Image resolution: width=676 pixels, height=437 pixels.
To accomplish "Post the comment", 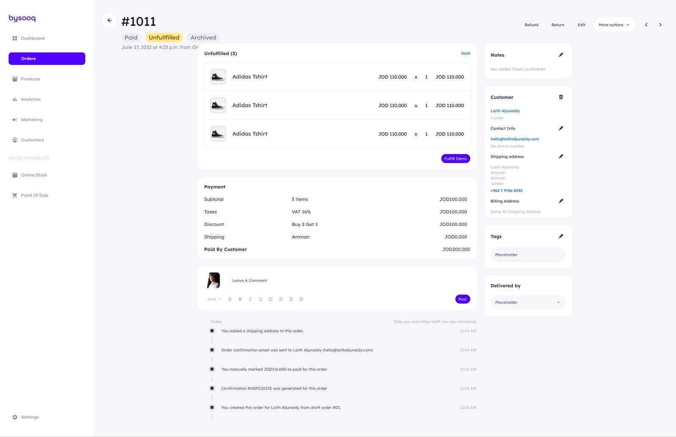I will pyautogui.click(x=463, y=299).
